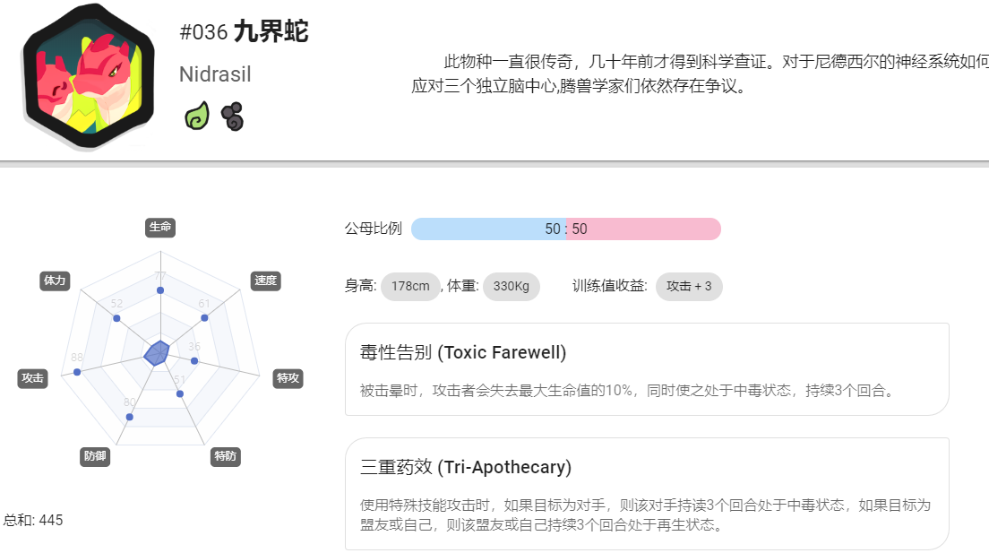This screenshot has width=989, height=553.
Task: Click the 178cm height chip
Action: [x=410, y=287]
